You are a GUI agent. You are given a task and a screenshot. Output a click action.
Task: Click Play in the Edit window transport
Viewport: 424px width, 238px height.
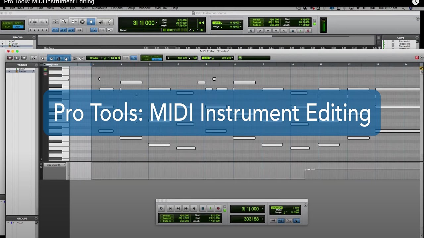click(300, 31)
